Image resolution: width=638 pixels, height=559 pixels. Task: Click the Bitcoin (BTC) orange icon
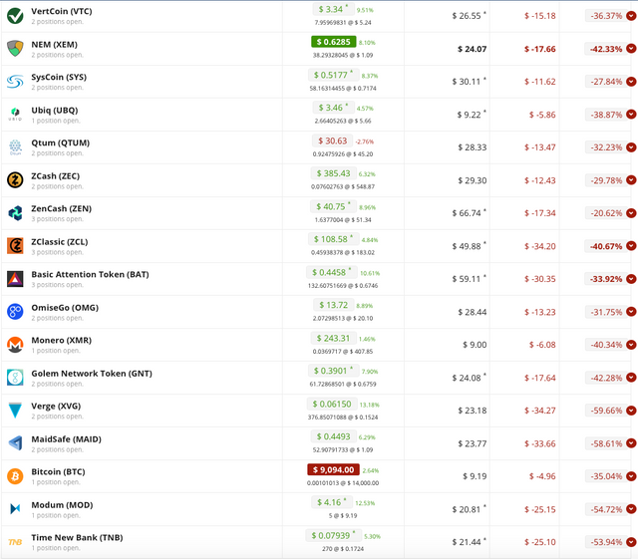[15, 476]
